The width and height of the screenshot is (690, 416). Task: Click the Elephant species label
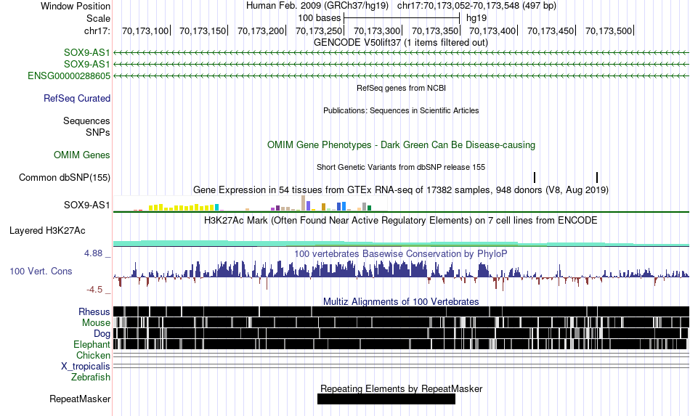click(92, 344)
